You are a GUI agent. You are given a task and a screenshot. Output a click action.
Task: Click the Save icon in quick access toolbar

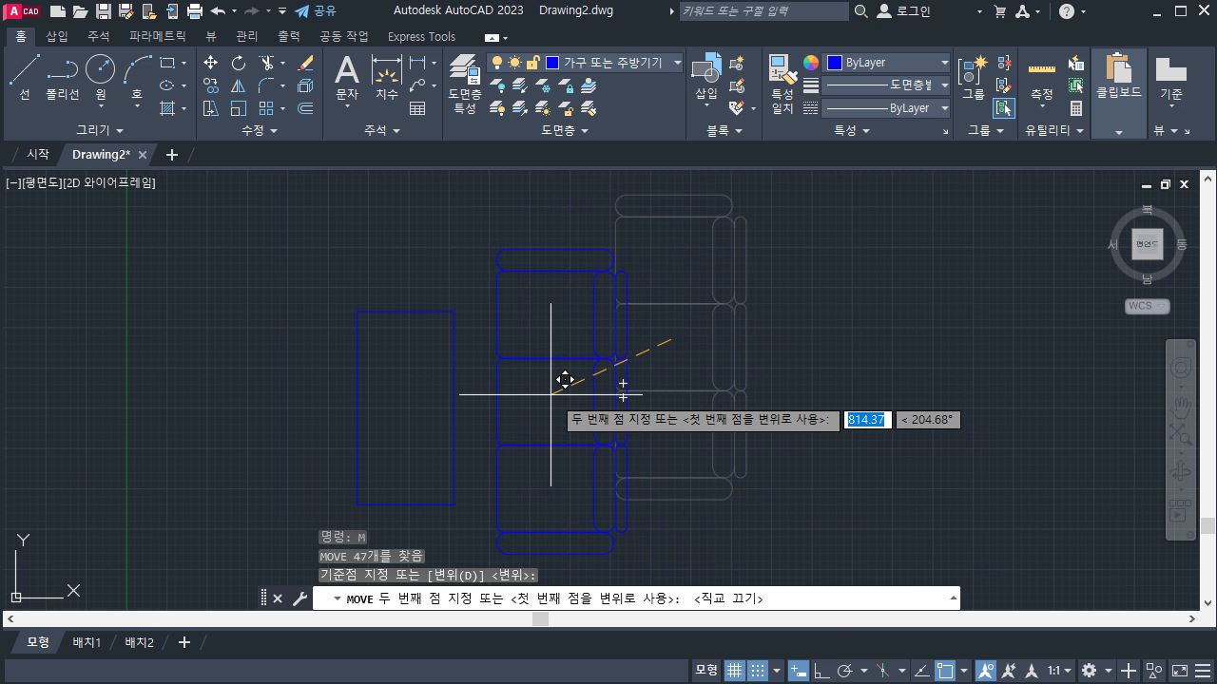pyautogui.click(x=103, y=11)
